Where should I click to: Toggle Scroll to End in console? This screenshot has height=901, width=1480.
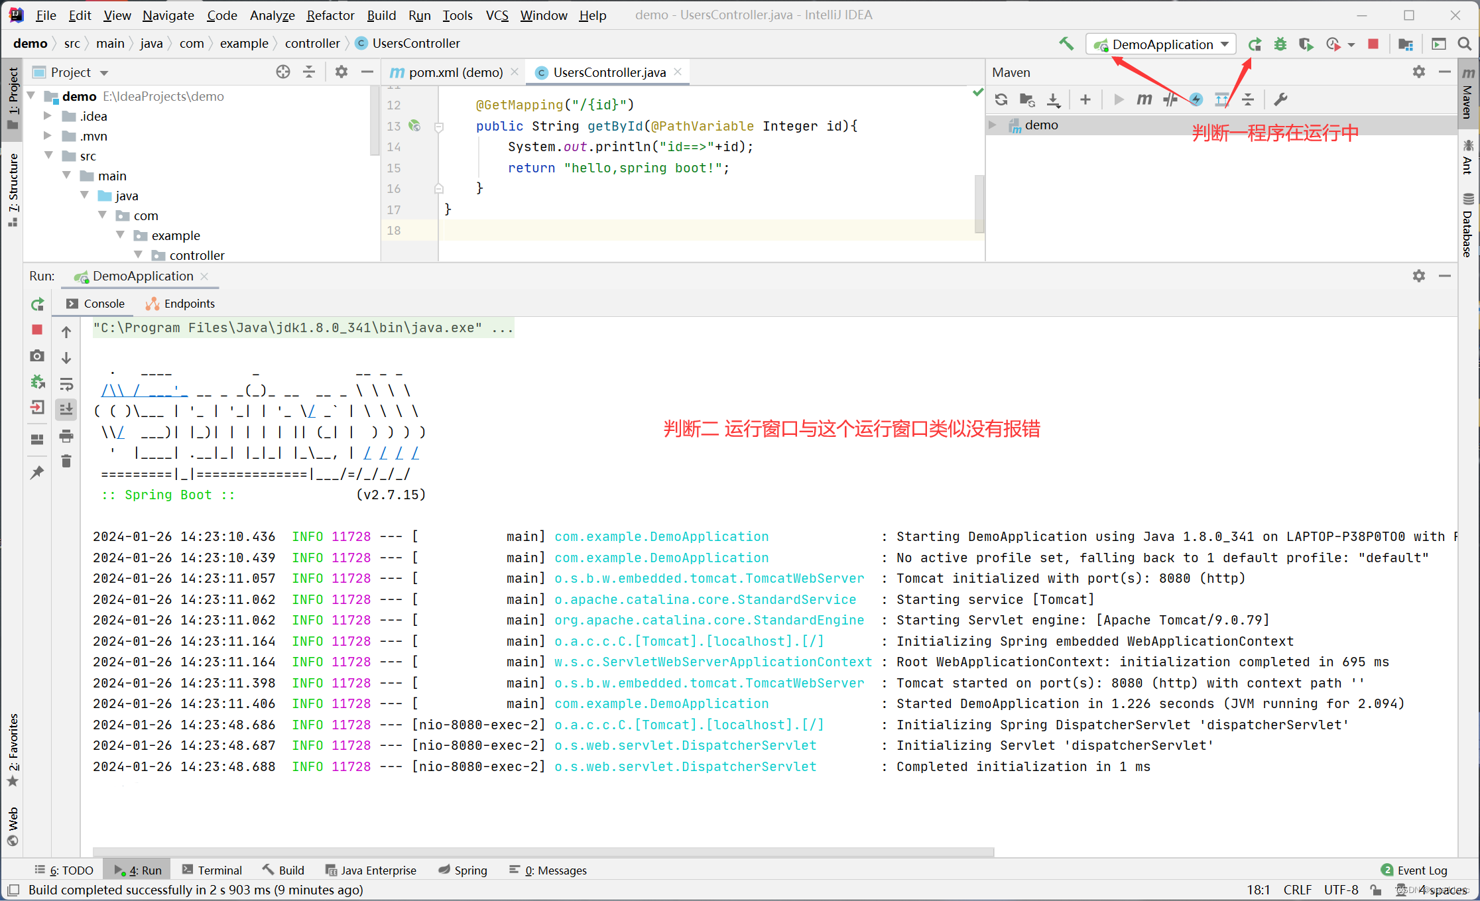point(66,409)
